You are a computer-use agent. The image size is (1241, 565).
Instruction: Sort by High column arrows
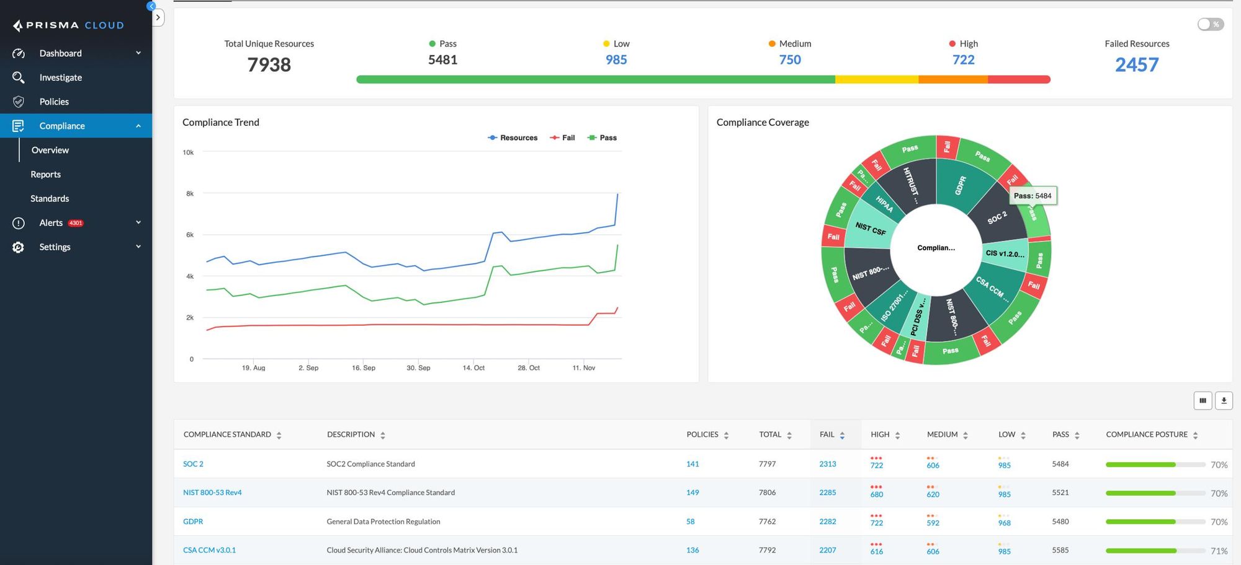tap(897, 436)
